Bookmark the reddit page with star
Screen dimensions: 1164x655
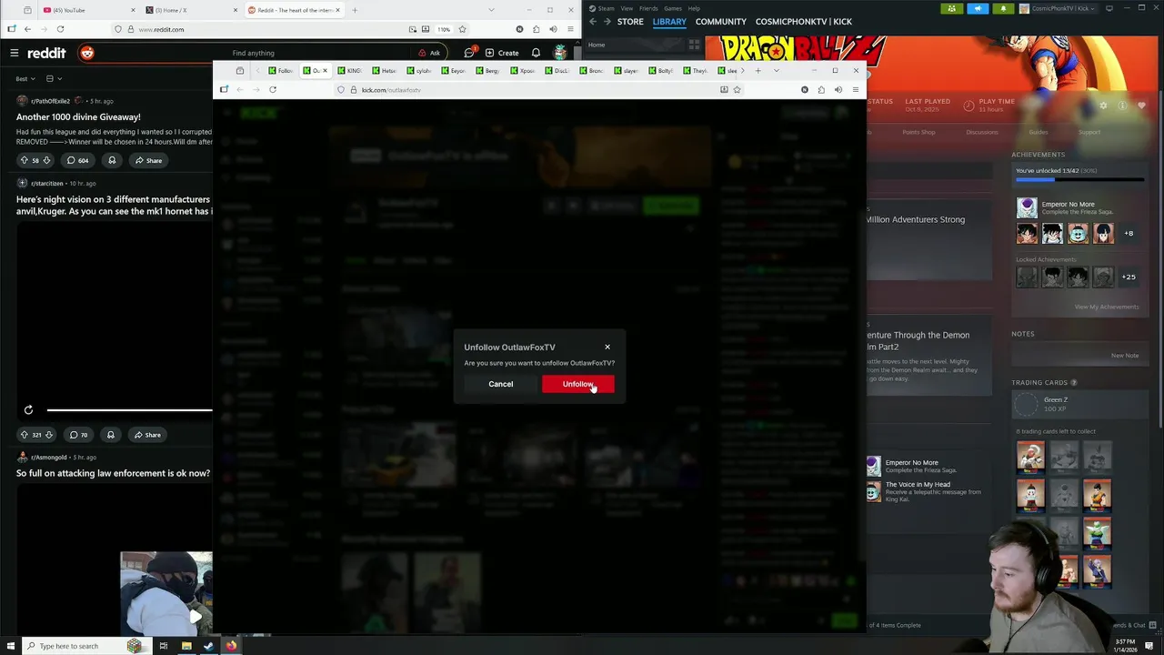pyautogui.click(x=463, y=29)
